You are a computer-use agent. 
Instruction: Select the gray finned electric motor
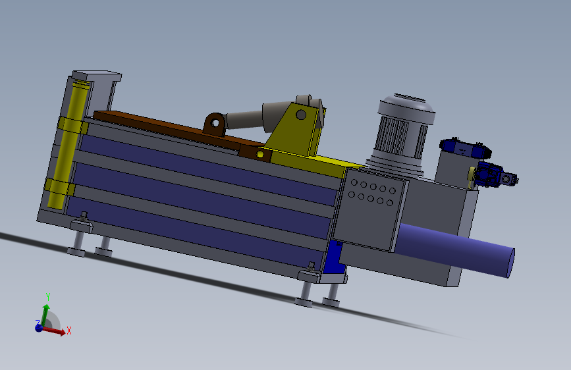coord(401,135)
